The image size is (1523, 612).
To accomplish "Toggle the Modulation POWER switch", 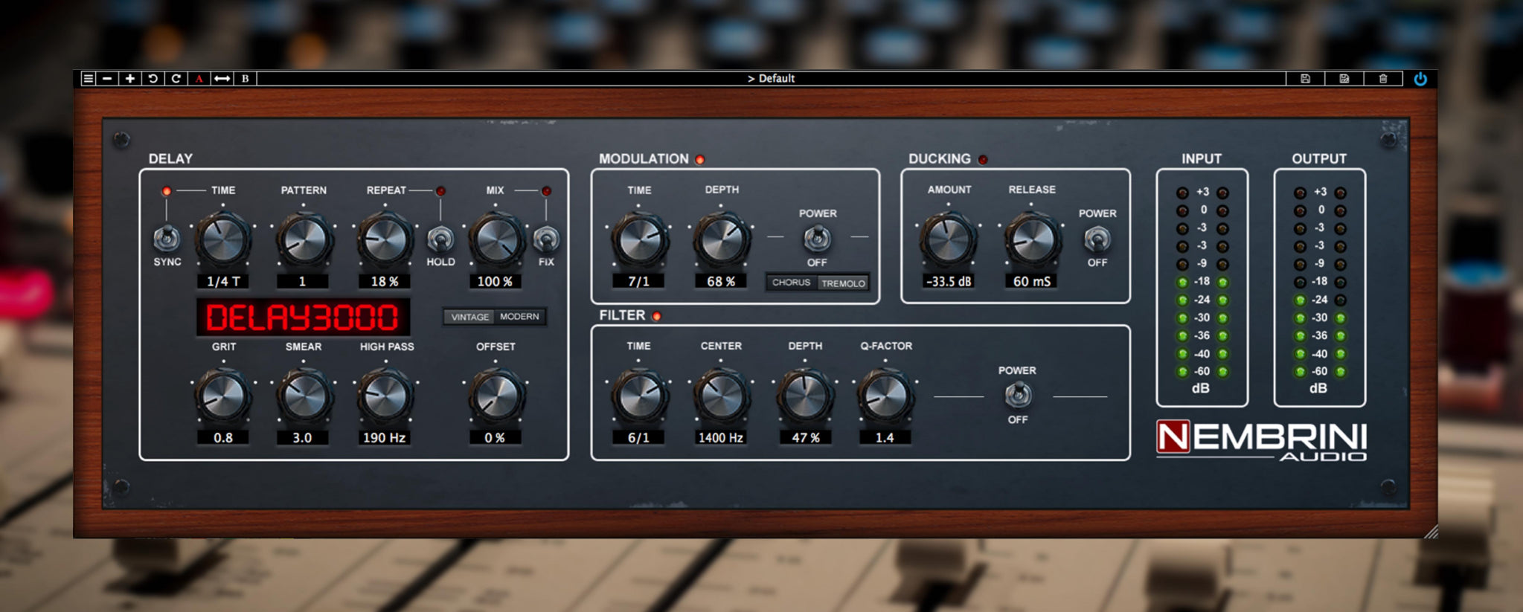I will [817, 238].
